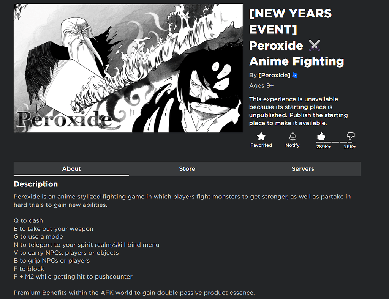Click the experience unavailable message

(298, 111)
